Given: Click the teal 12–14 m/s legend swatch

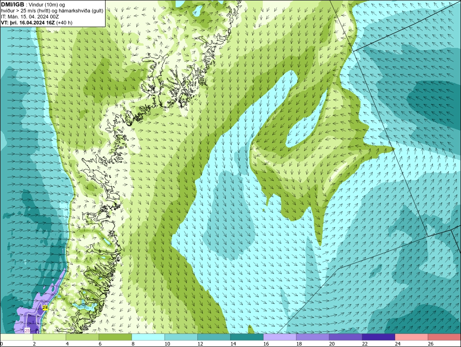Looking at the screenshot, I should (214, 337).
